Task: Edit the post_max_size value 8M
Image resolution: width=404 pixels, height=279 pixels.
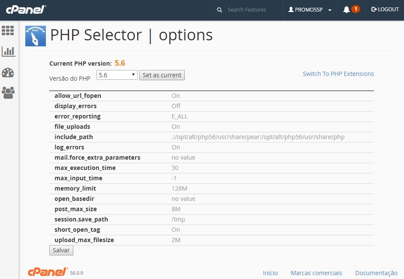Action: [x=176, y=209]
